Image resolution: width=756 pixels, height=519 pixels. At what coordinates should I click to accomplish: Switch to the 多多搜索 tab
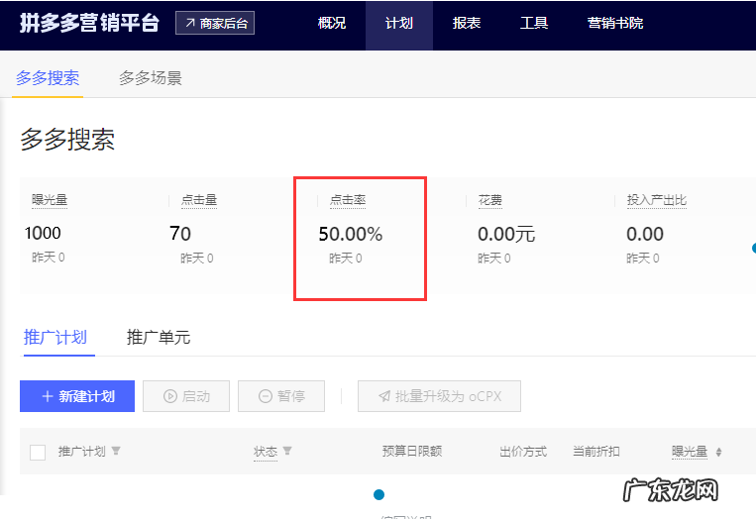tap(48, 77)
